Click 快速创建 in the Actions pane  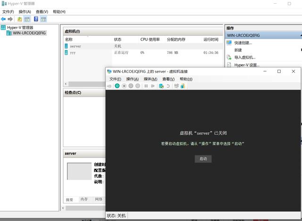pyautogui.click(x=243, y=42)
